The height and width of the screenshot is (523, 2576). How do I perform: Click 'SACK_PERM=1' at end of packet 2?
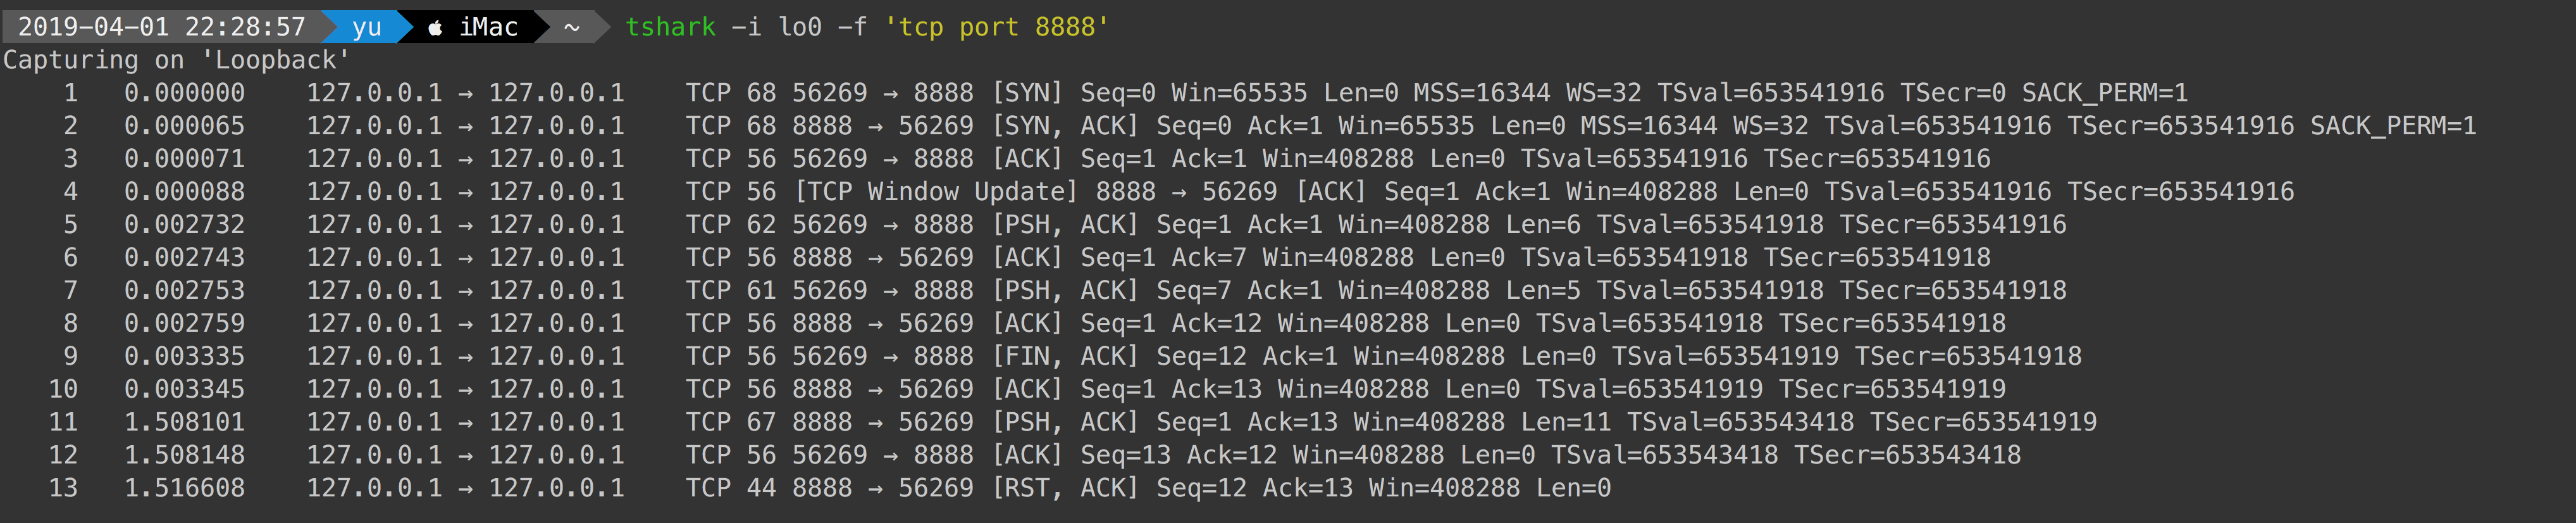(x=2392, y=126)
